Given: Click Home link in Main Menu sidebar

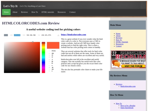Looking at the screenshot, I should 118,34.
